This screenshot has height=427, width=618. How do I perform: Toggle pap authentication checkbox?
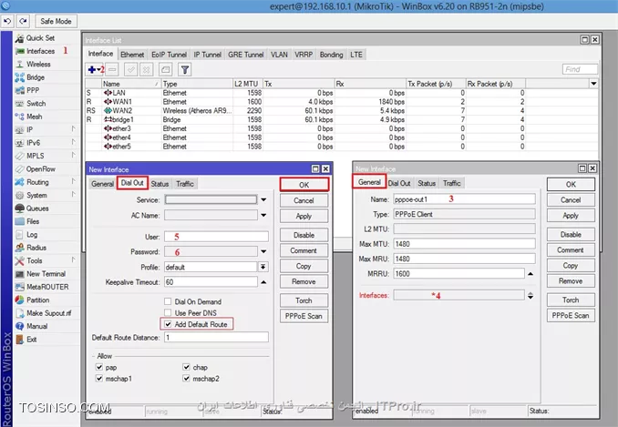pos(99,367)
